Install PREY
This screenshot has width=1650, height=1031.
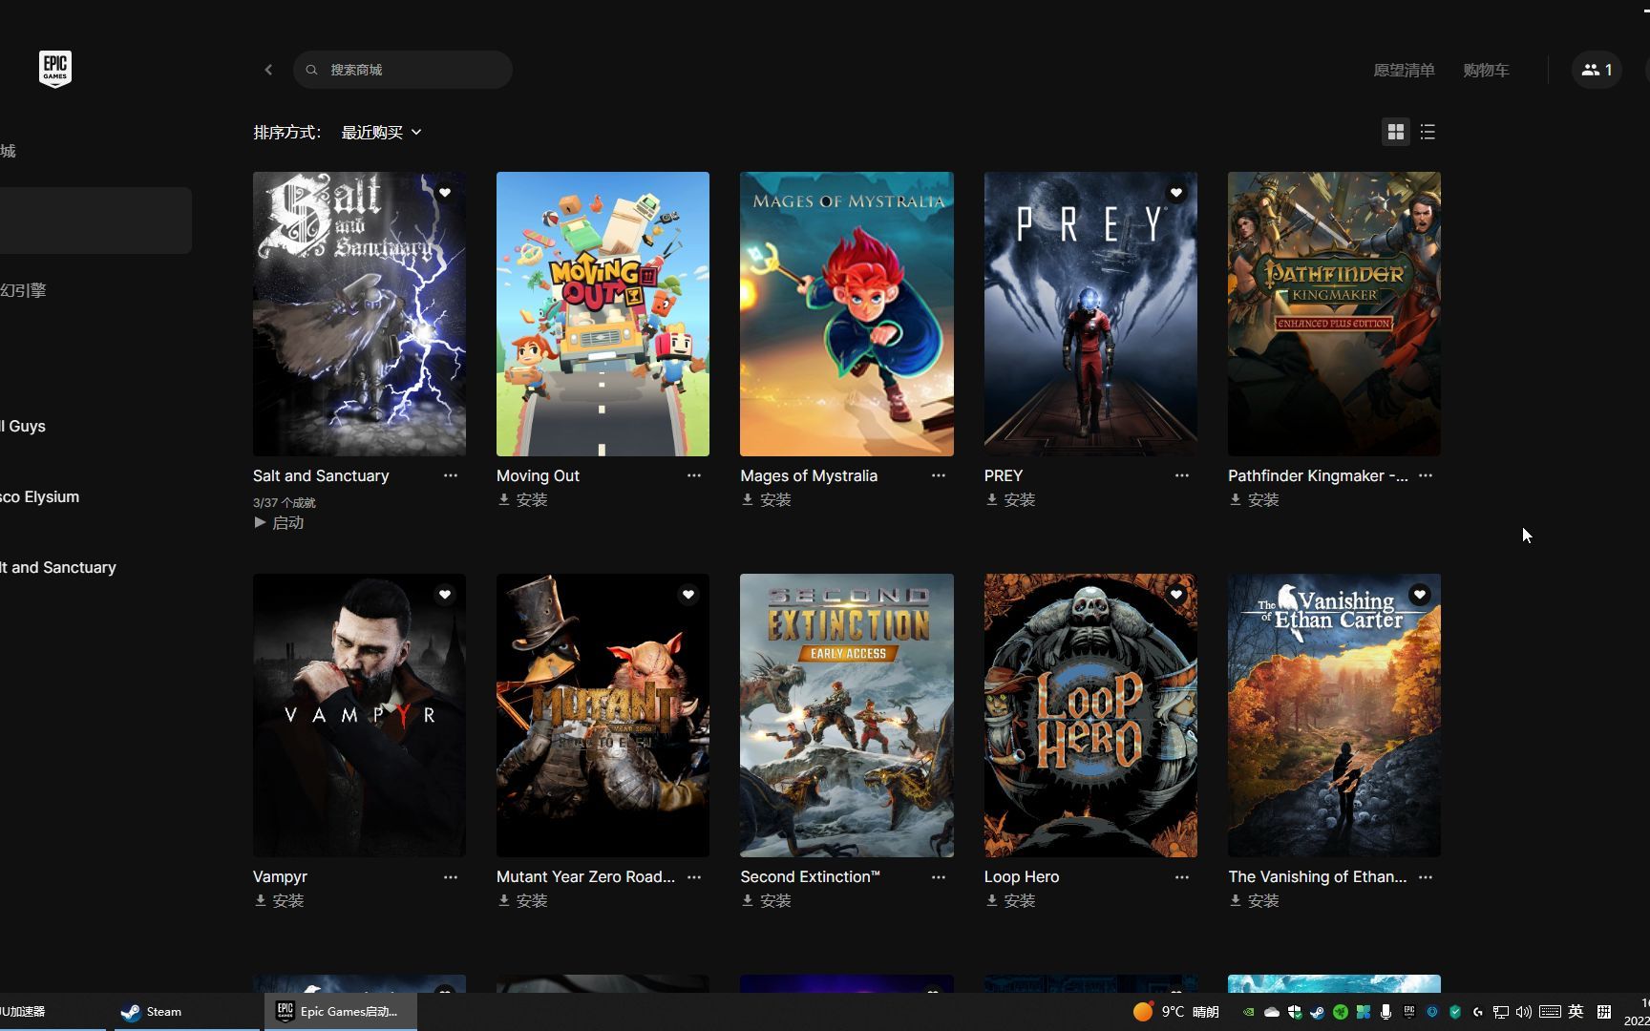coord(1010,499)
